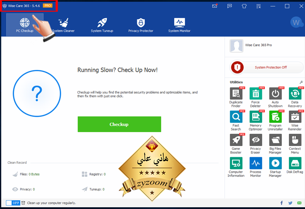The width and height of the screenshot is (305, 209).
Task: Open the Fast Search utility
Action: 236,117
